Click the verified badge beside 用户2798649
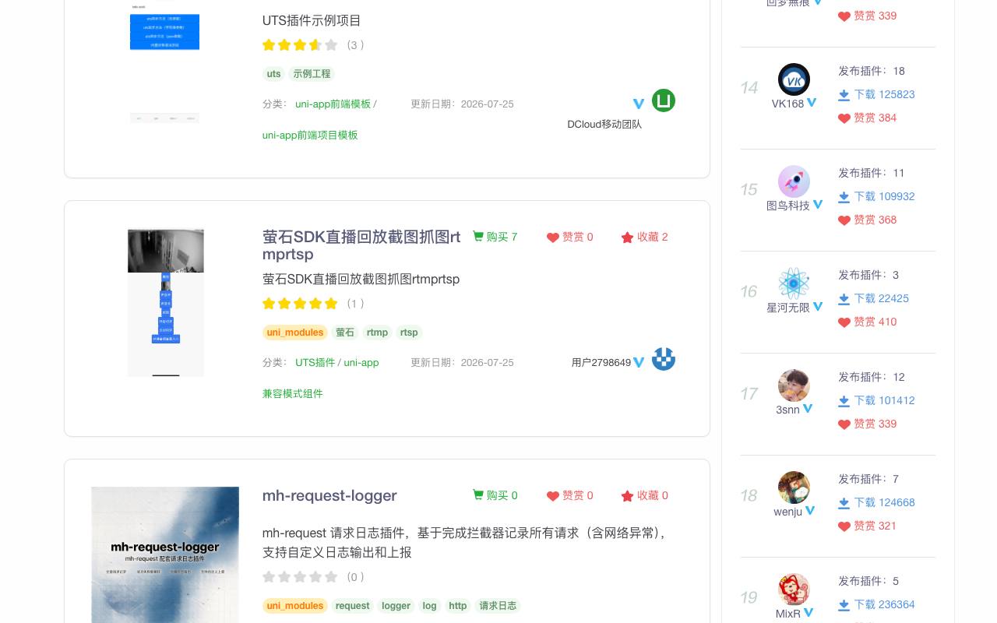 pos(639,362)
